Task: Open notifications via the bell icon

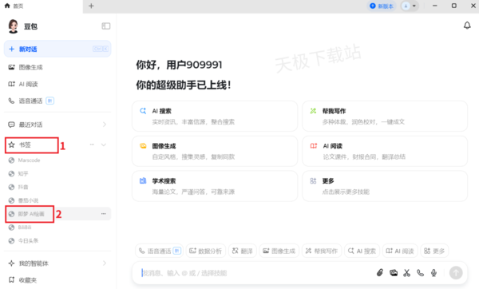Action: pyautogui.click(x=467, y=26)
